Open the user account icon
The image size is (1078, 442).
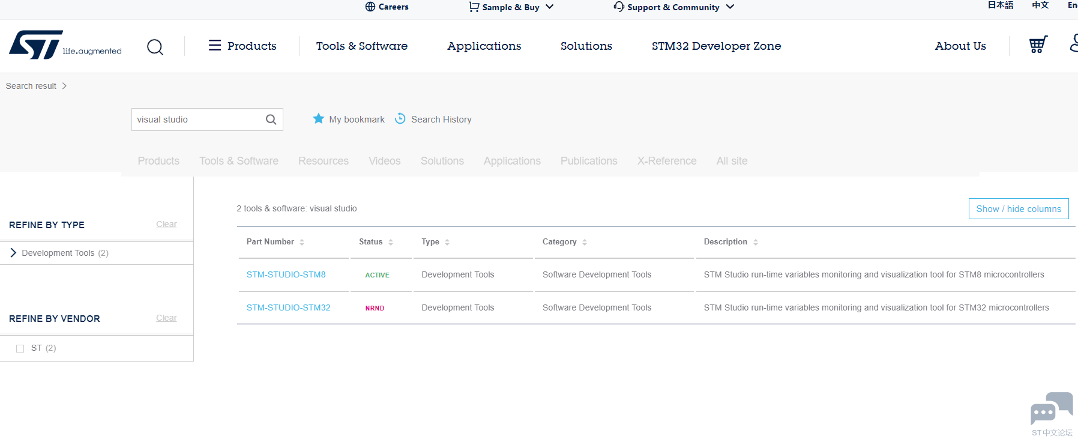(1074, 43)
